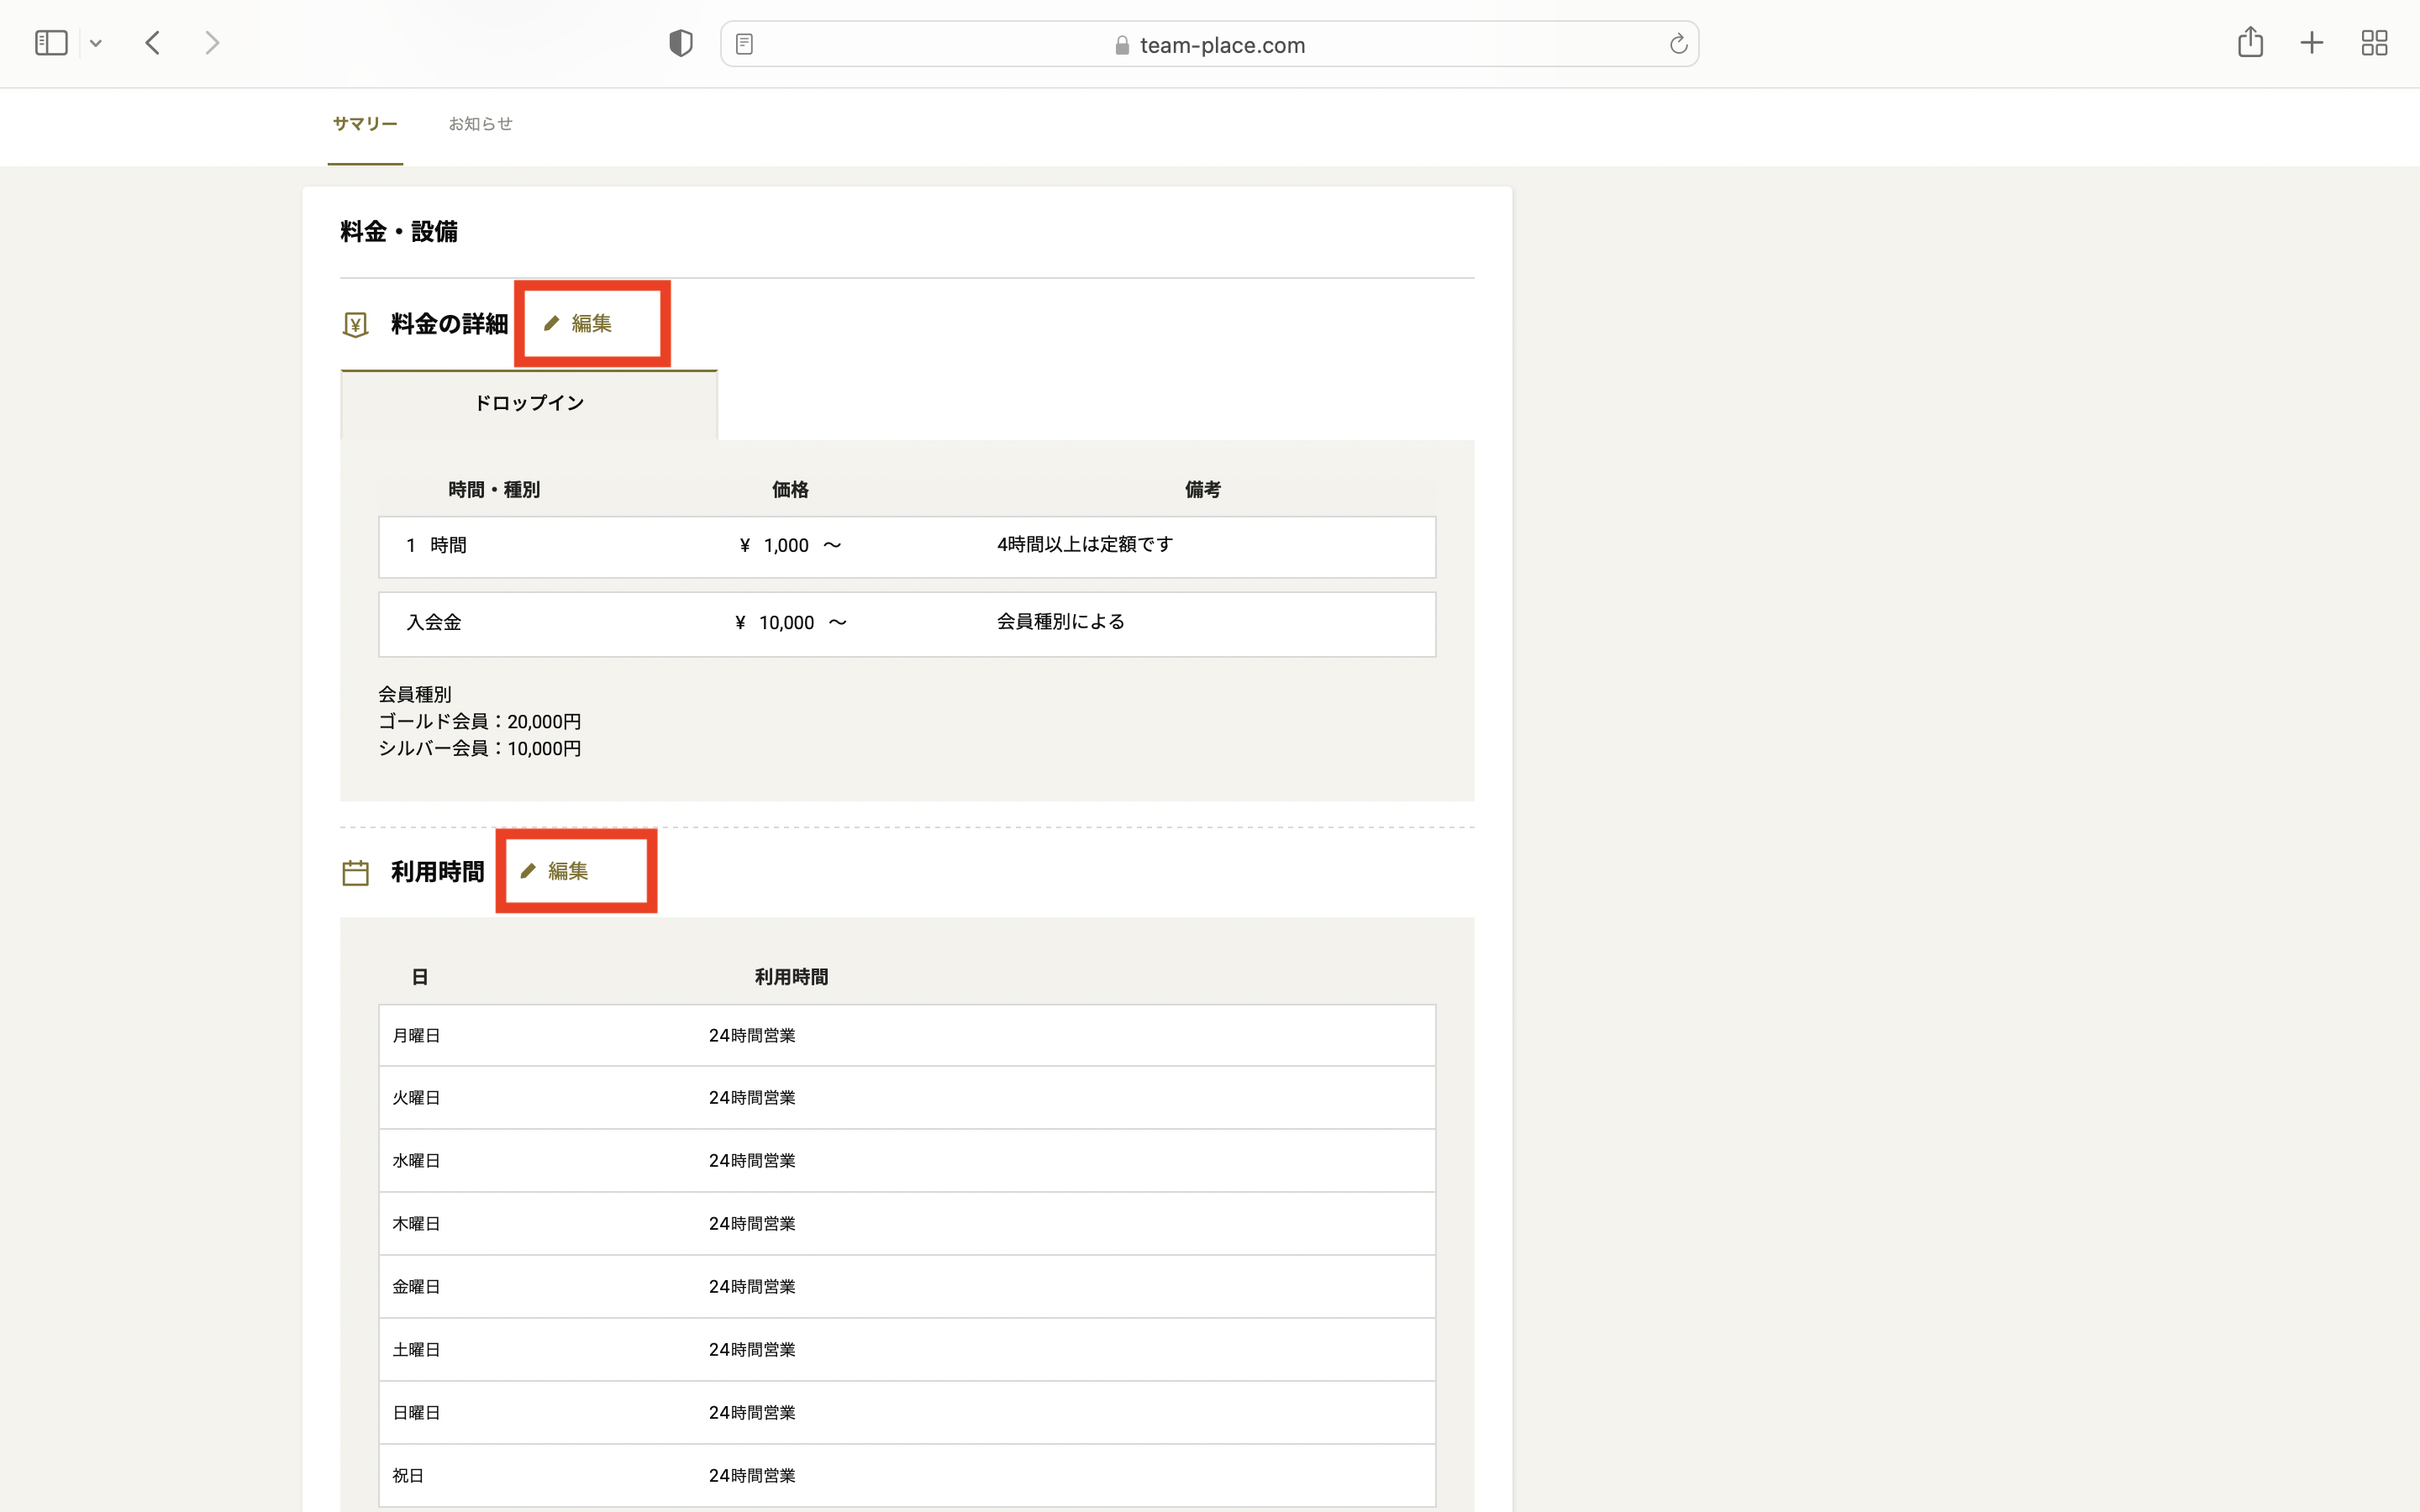Open the privacy shield report

[681, 43]
